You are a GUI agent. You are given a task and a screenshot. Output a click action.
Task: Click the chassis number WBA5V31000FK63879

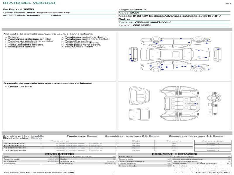click(153, 22)
